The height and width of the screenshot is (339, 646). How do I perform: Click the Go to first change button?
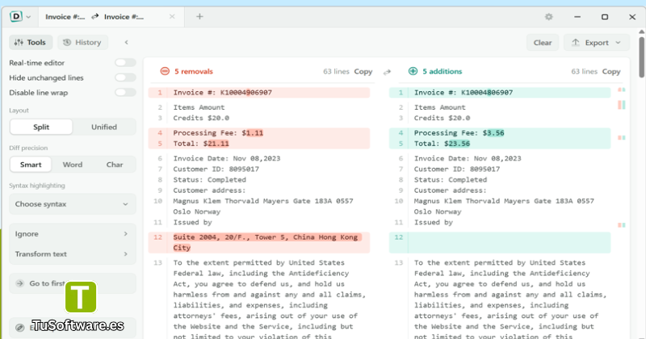[x=73, y=283]
